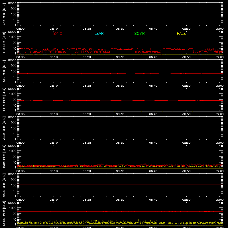228x228 pixels.
Task: Click the 08:50 label under the 410 MHz panel
Action: pos(186,57)
